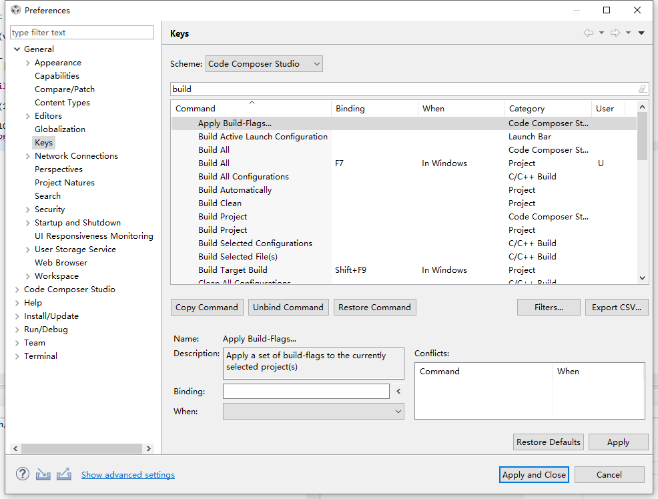This screenshot has width=658, height=499.
Task: Expand the Workspace node
Action: point(28,276)
